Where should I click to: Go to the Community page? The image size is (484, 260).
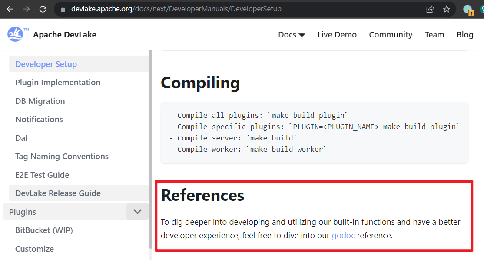(x=391, y=35)
